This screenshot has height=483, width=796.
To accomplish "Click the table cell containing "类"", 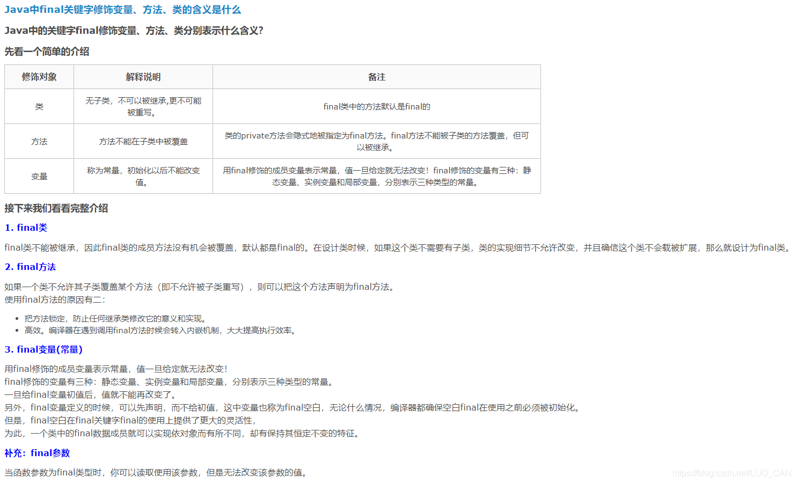I will pos(39,106).
